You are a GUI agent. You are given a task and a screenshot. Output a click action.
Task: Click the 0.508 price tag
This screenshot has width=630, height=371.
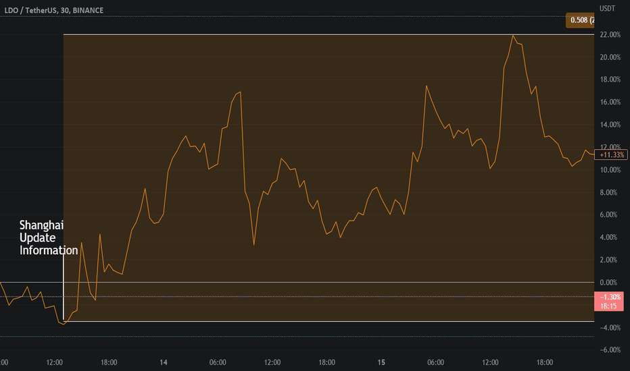click(580, 20)
